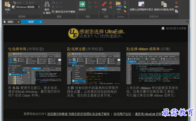Click the upper small bookmark navigation icon
The height and width of the screenshot is (121, 196).
pos(110,3)
